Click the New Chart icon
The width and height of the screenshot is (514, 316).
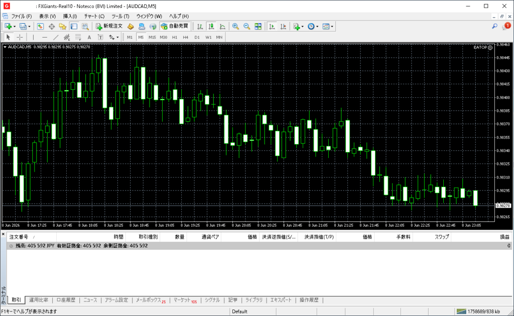[8, 27]
